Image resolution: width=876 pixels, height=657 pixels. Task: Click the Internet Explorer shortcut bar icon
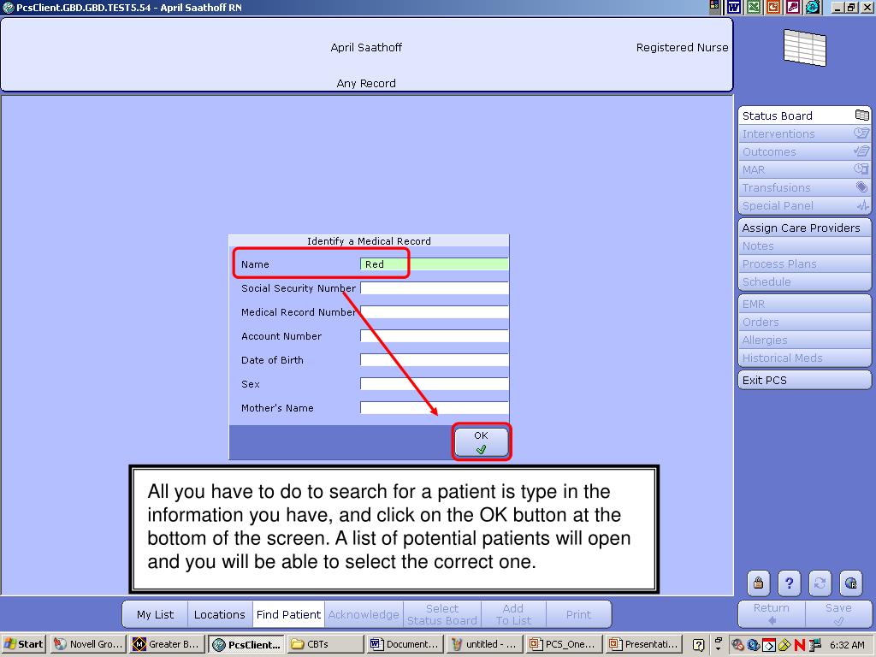click(813, 7)
